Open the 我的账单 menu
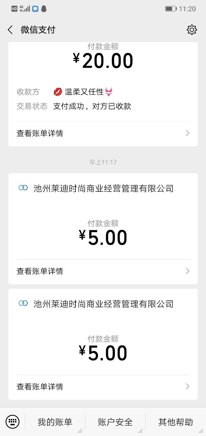This screenshot has height=436, width=206. coord(55,422)
